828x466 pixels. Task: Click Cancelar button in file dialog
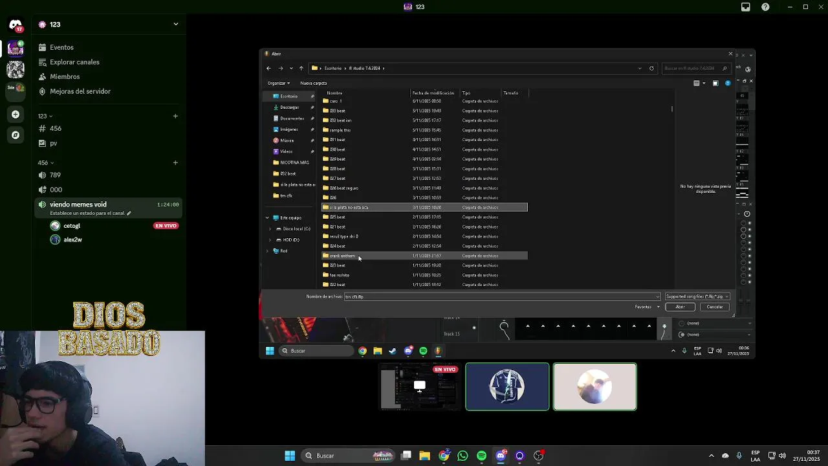714,307
